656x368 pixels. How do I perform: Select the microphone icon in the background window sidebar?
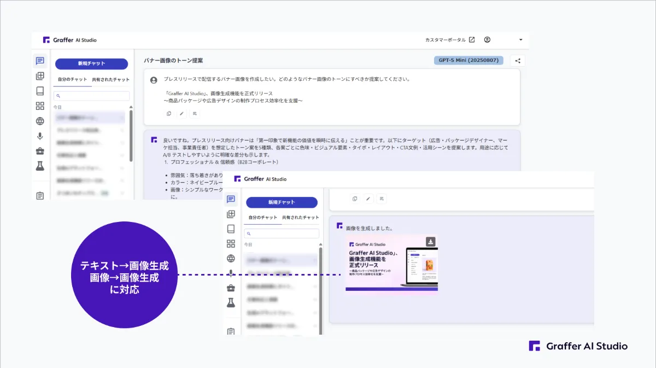(40, 136)
